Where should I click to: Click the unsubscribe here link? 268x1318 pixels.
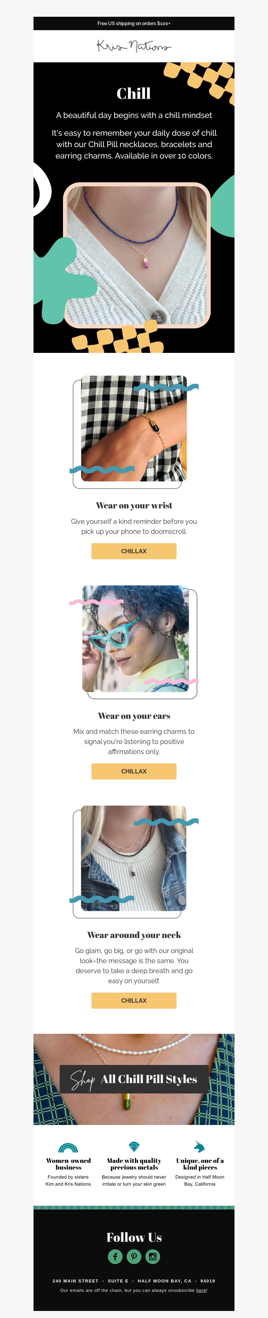[202, 1290]
